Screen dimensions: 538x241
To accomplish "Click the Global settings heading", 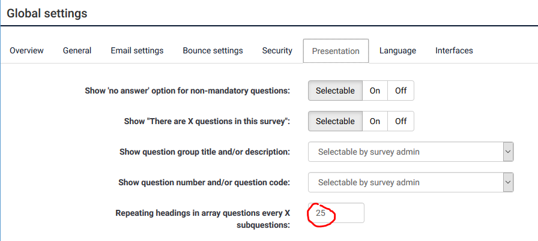I will pyautogui.click(x=47, y=13).
